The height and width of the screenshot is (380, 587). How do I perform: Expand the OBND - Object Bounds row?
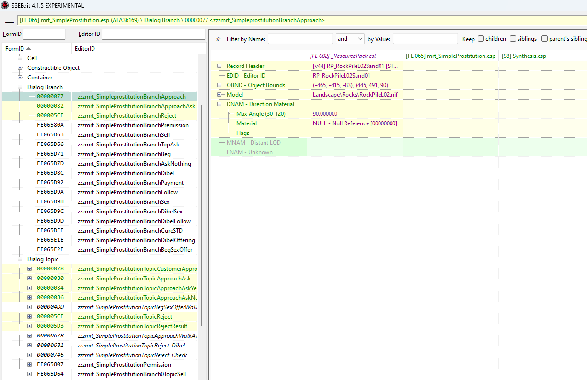tap(219, 85)
